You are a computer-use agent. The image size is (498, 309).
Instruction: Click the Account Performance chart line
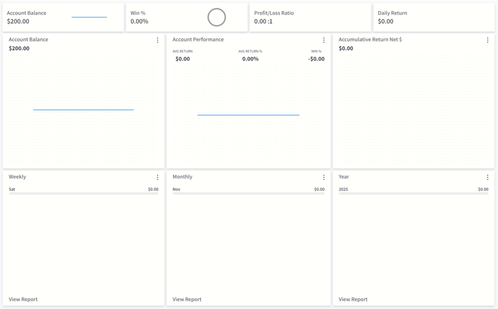coord(248,115)
